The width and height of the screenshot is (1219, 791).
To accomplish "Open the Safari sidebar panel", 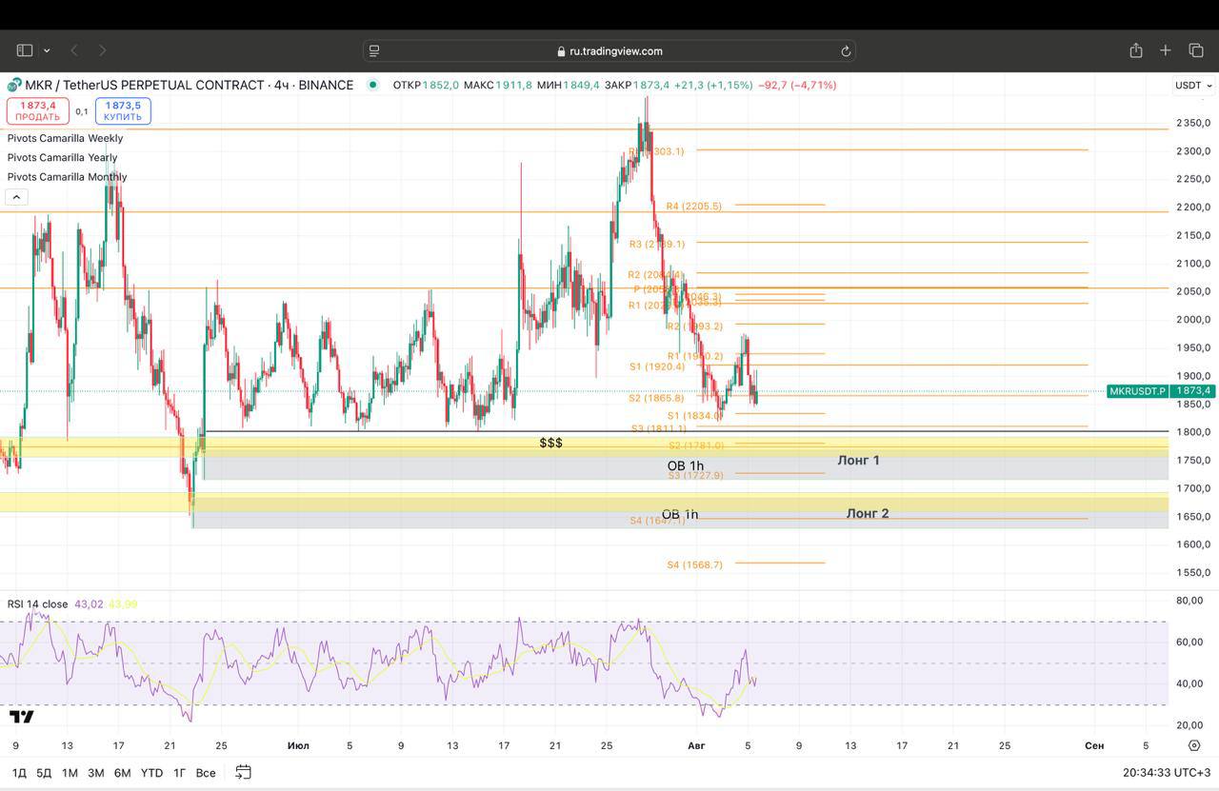I will pos(25,50).
